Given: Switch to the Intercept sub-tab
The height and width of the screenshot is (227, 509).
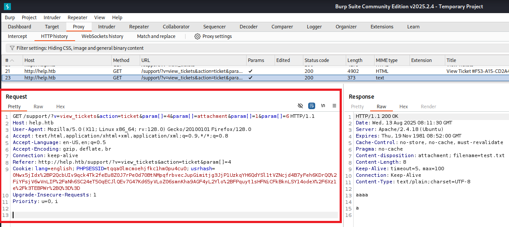Looking at the screenshot, I should 17,36.
